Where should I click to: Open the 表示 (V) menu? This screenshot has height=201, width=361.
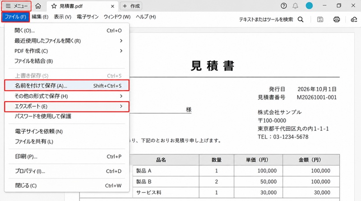[62, 17]
